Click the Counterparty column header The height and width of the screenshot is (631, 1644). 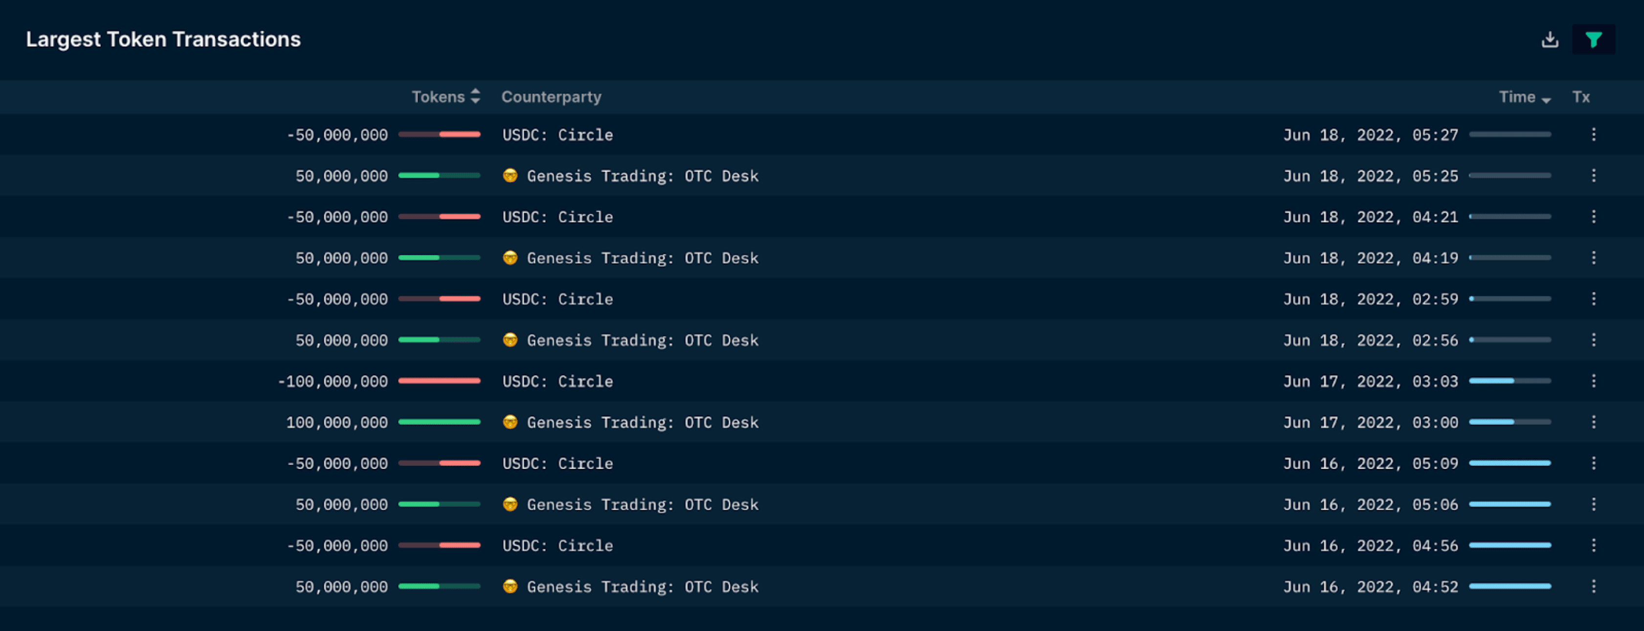point(552,96)
